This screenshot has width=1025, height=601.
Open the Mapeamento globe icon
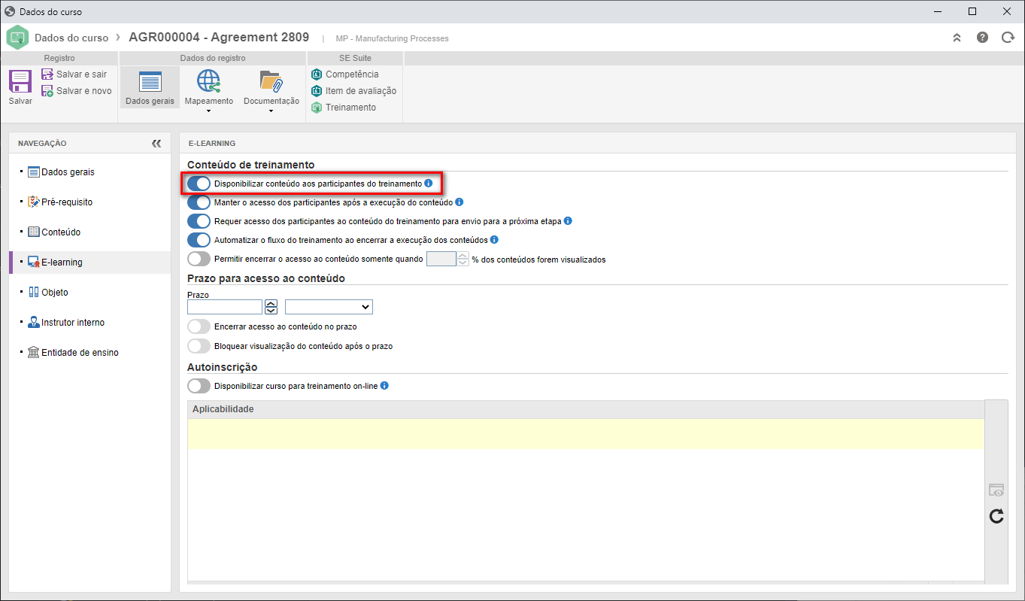(208, 81)
